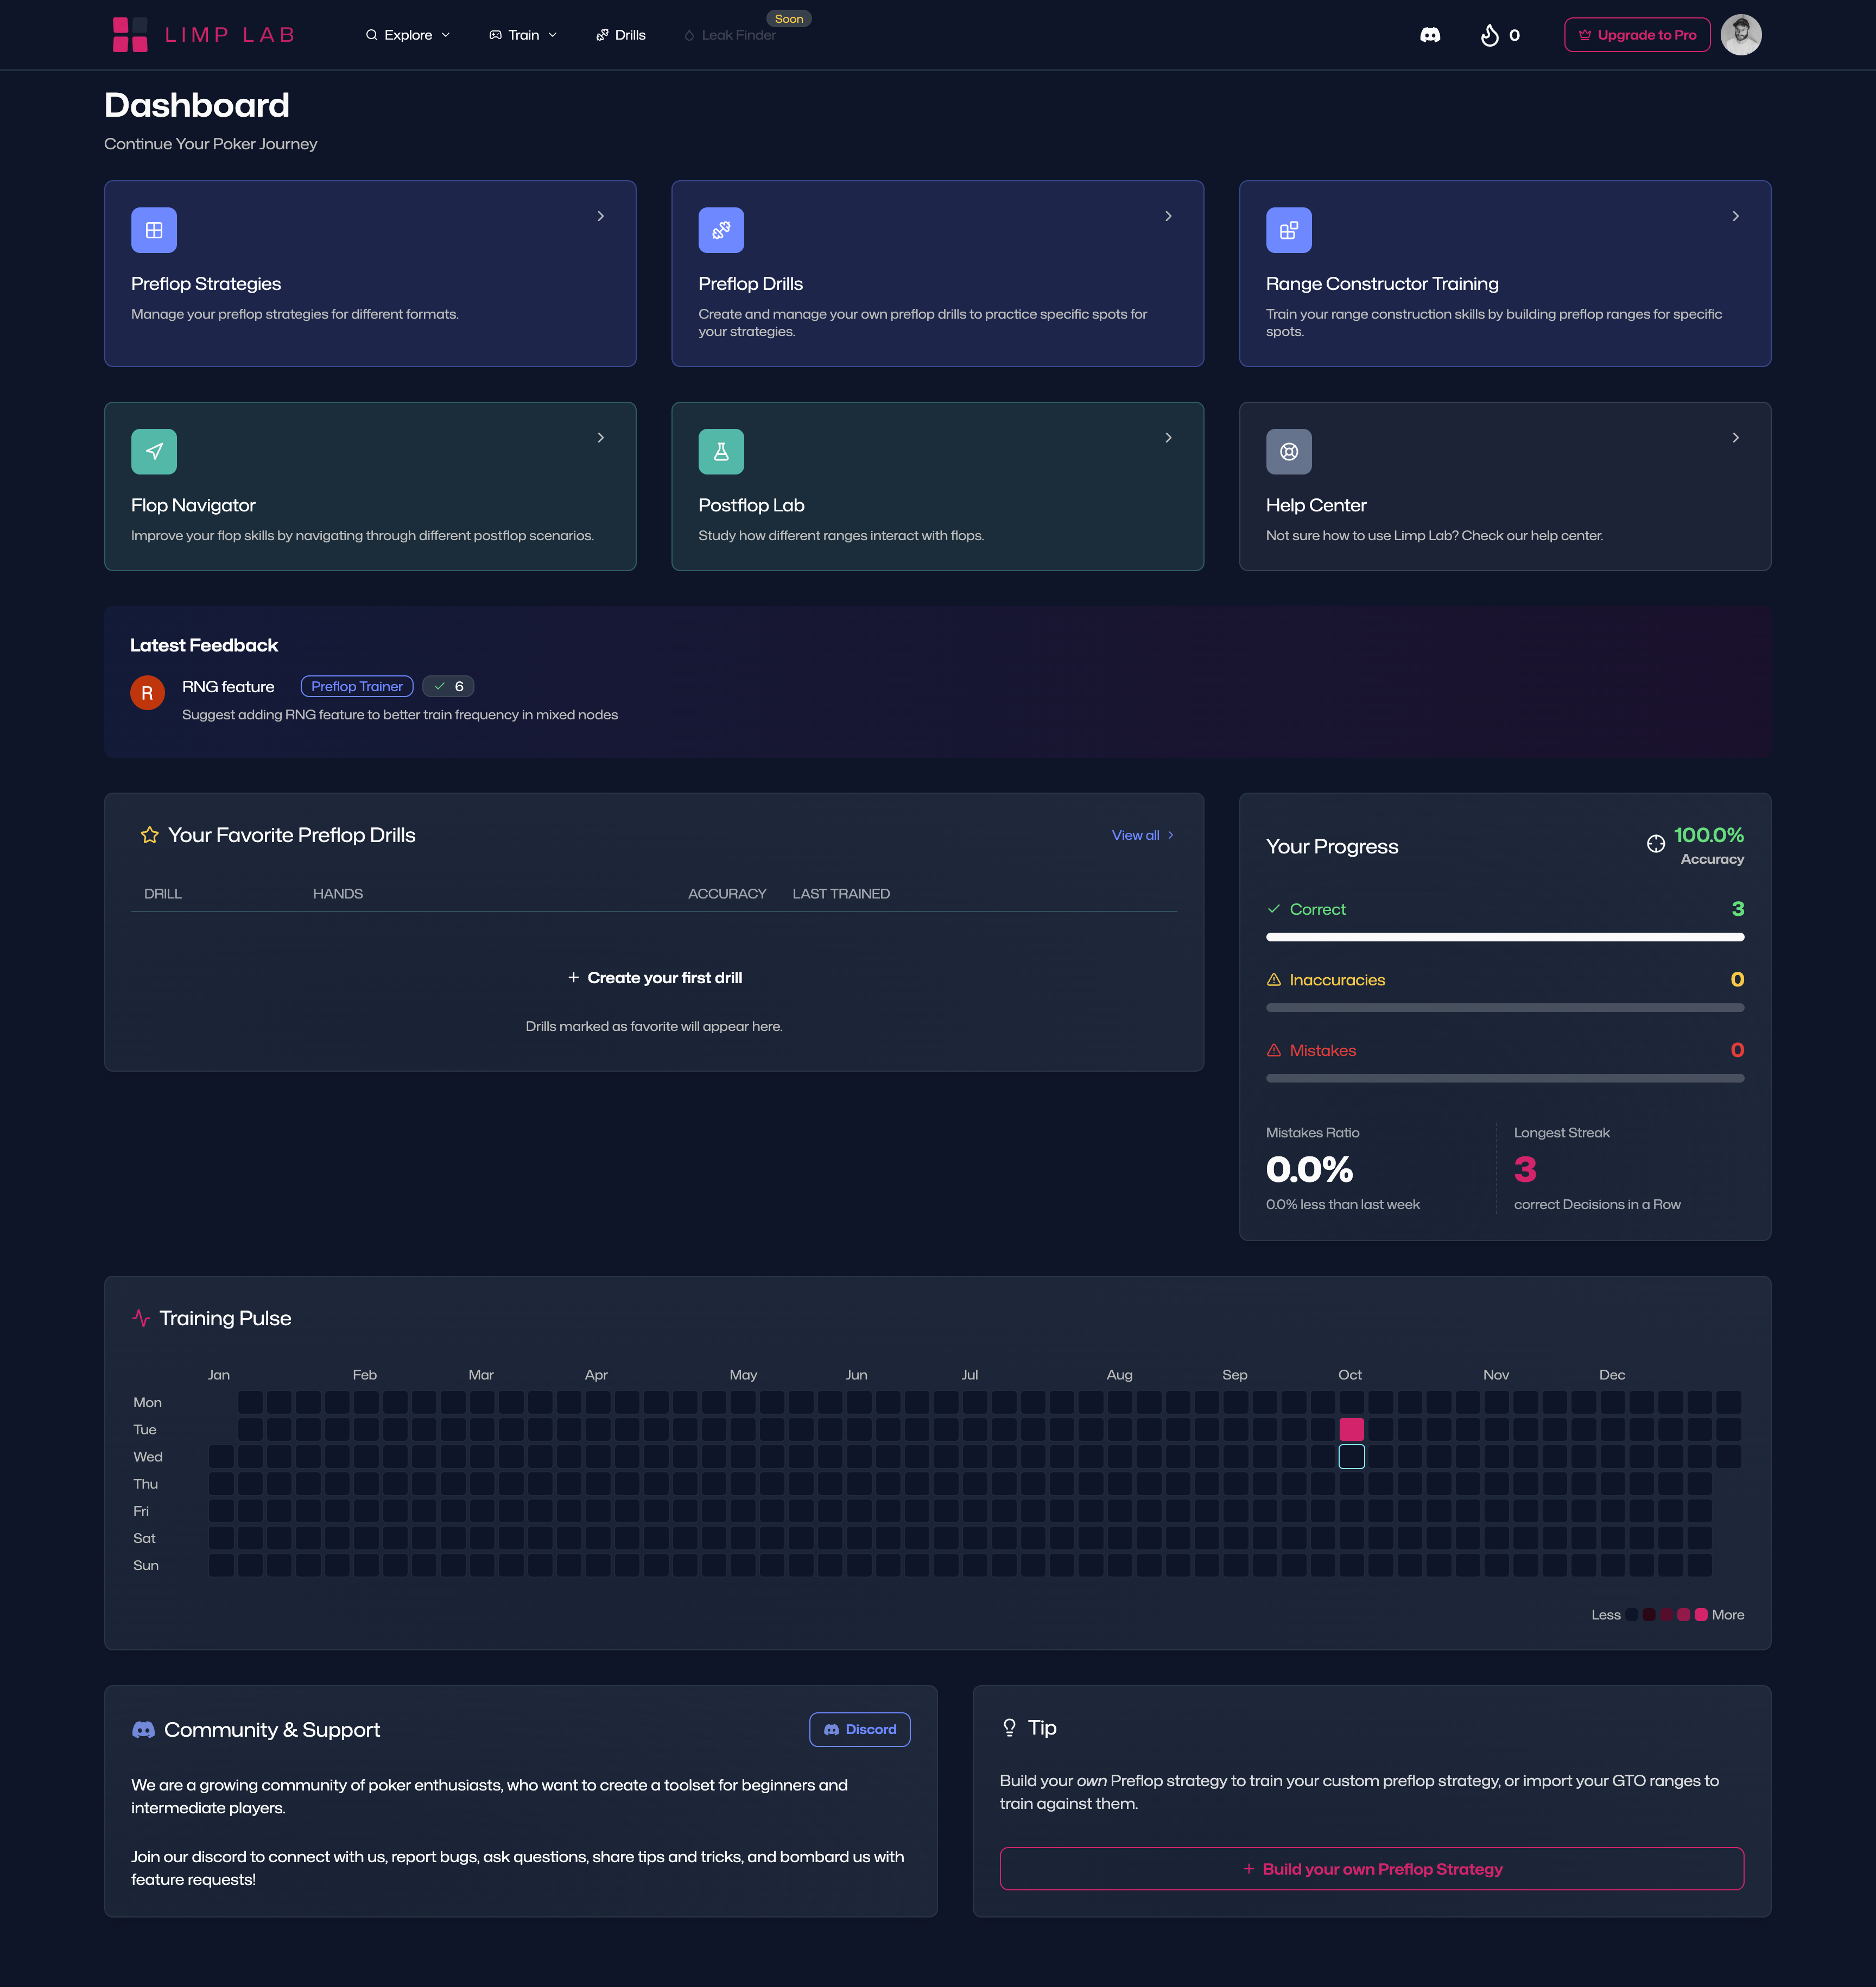Click Upgrade to Pro button
Screen dimensions: 1876x1987
coord(1636,35)
